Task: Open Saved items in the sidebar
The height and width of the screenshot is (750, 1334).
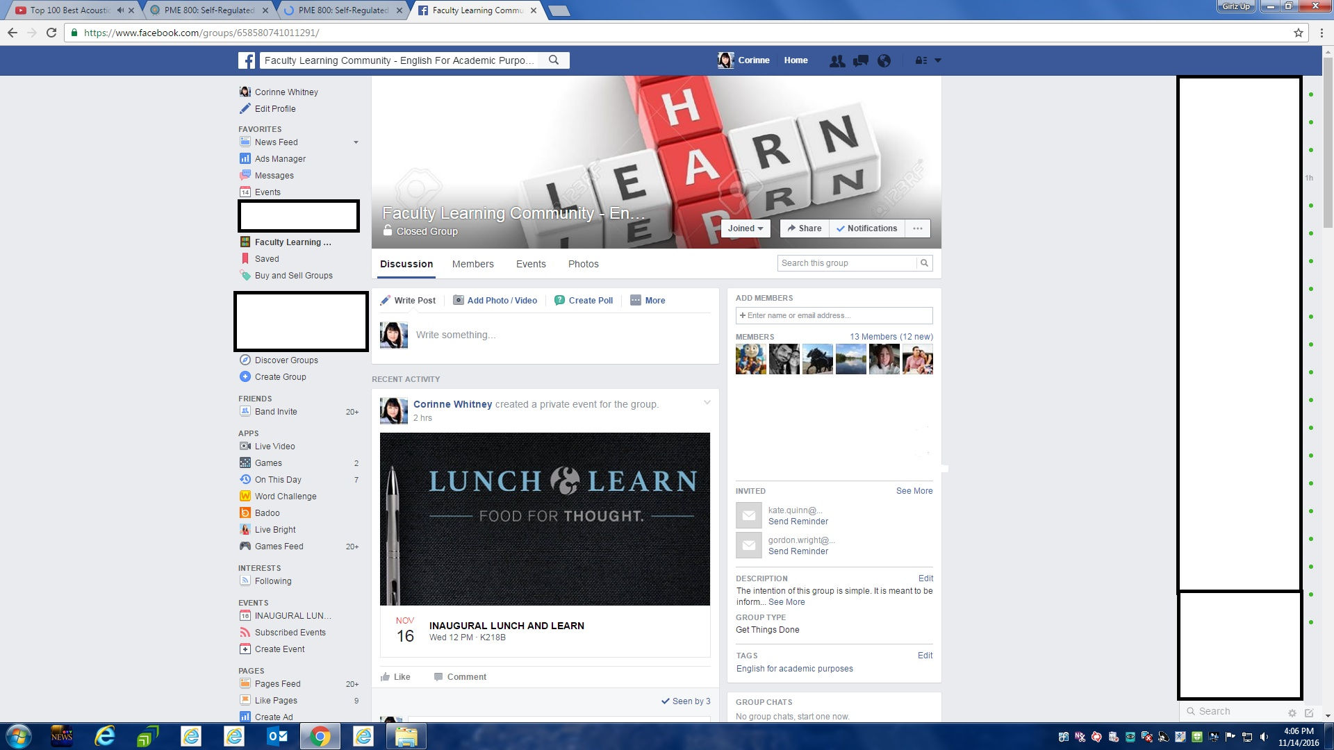Action: click(x=267, y=259)
